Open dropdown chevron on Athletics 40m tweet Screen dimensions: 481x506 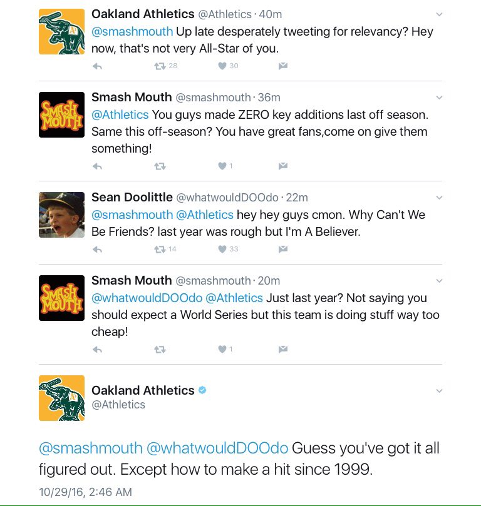(439, 14)
